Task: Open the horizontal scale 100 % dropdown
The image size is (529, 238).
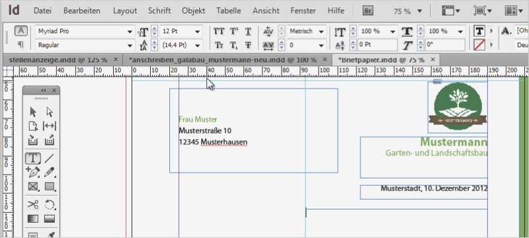Action: click(x=460, y=31)
